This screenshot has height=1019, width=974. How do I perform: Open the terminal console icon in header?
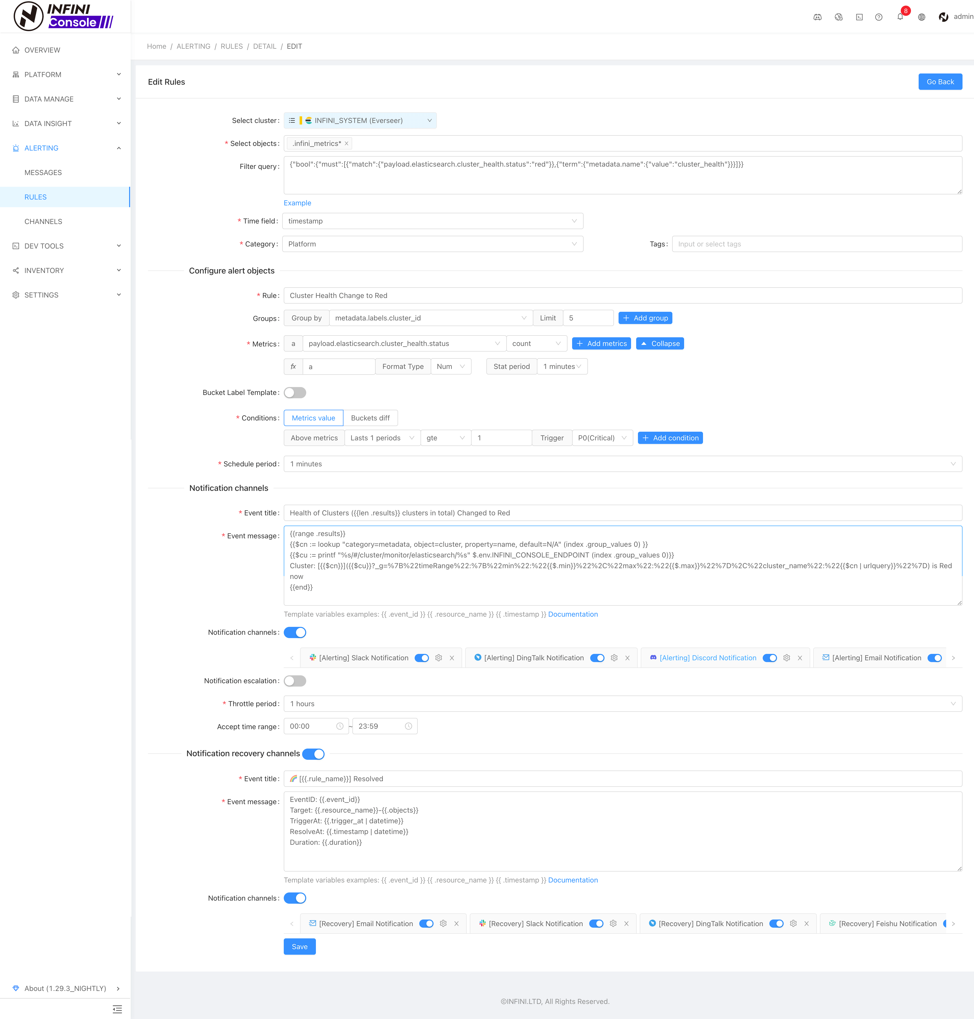click(859, 17)
